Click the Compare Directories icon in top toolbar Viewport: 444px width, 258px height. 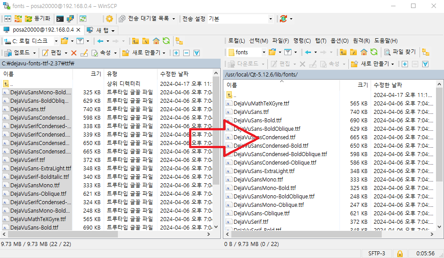click(8, 19)
